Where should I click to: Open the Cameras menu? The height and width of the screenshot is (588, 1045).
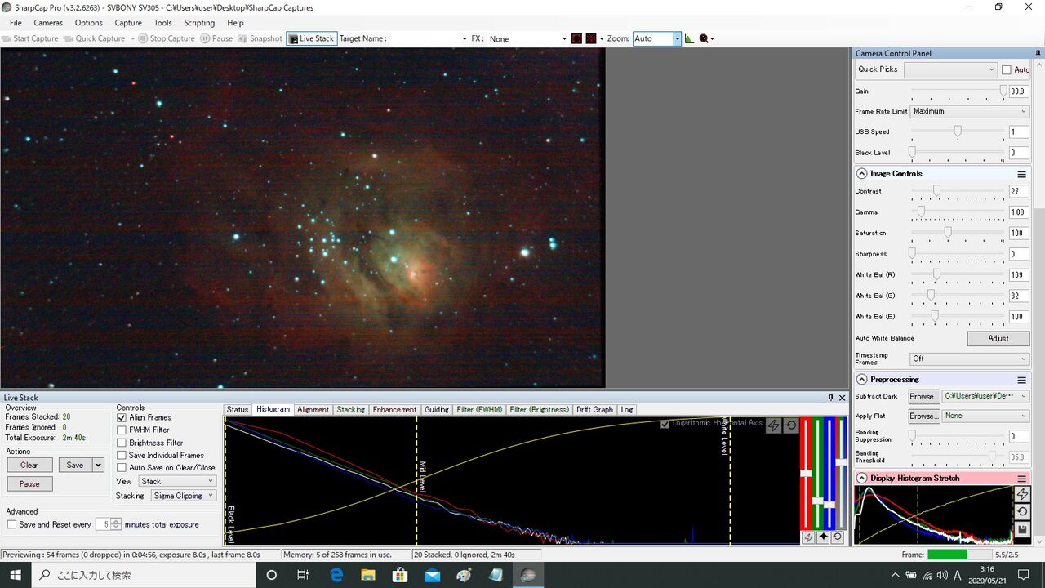[x=48, y=23]
